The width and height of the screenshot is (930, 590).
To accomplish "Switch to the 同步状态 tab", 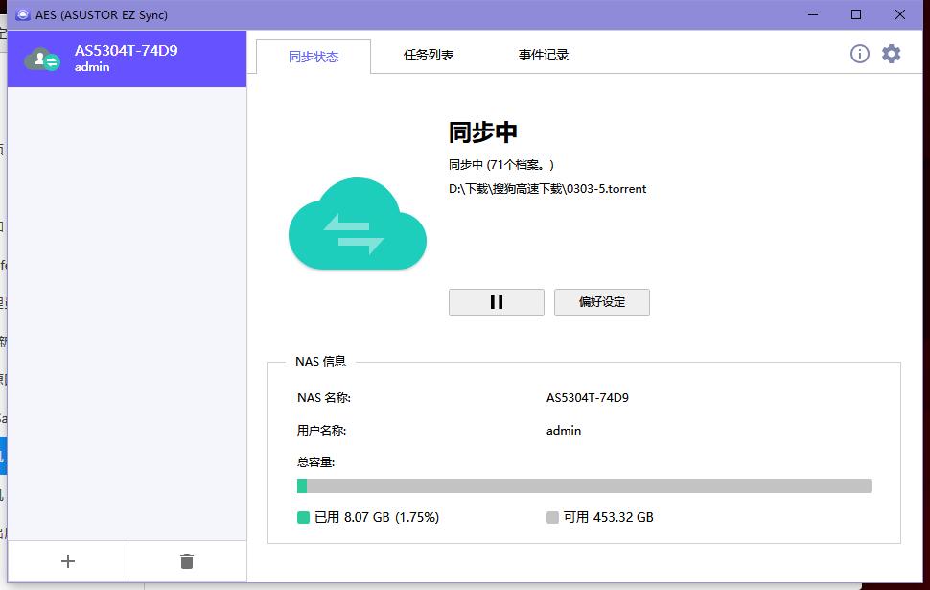I will click(x=314, y=57).
